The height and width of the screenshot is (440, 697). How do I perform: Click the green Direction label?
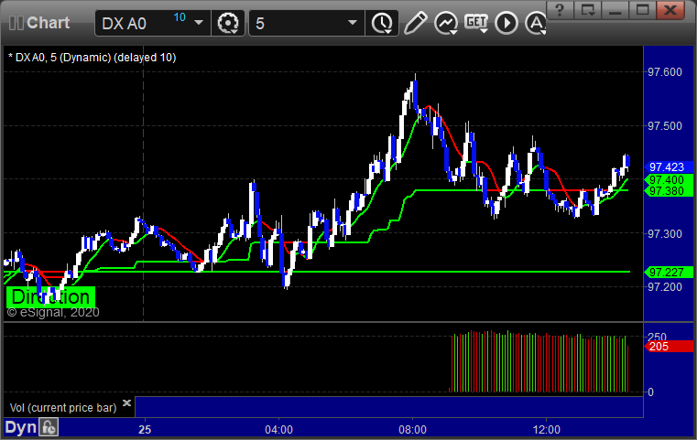[x=50, y=297]
